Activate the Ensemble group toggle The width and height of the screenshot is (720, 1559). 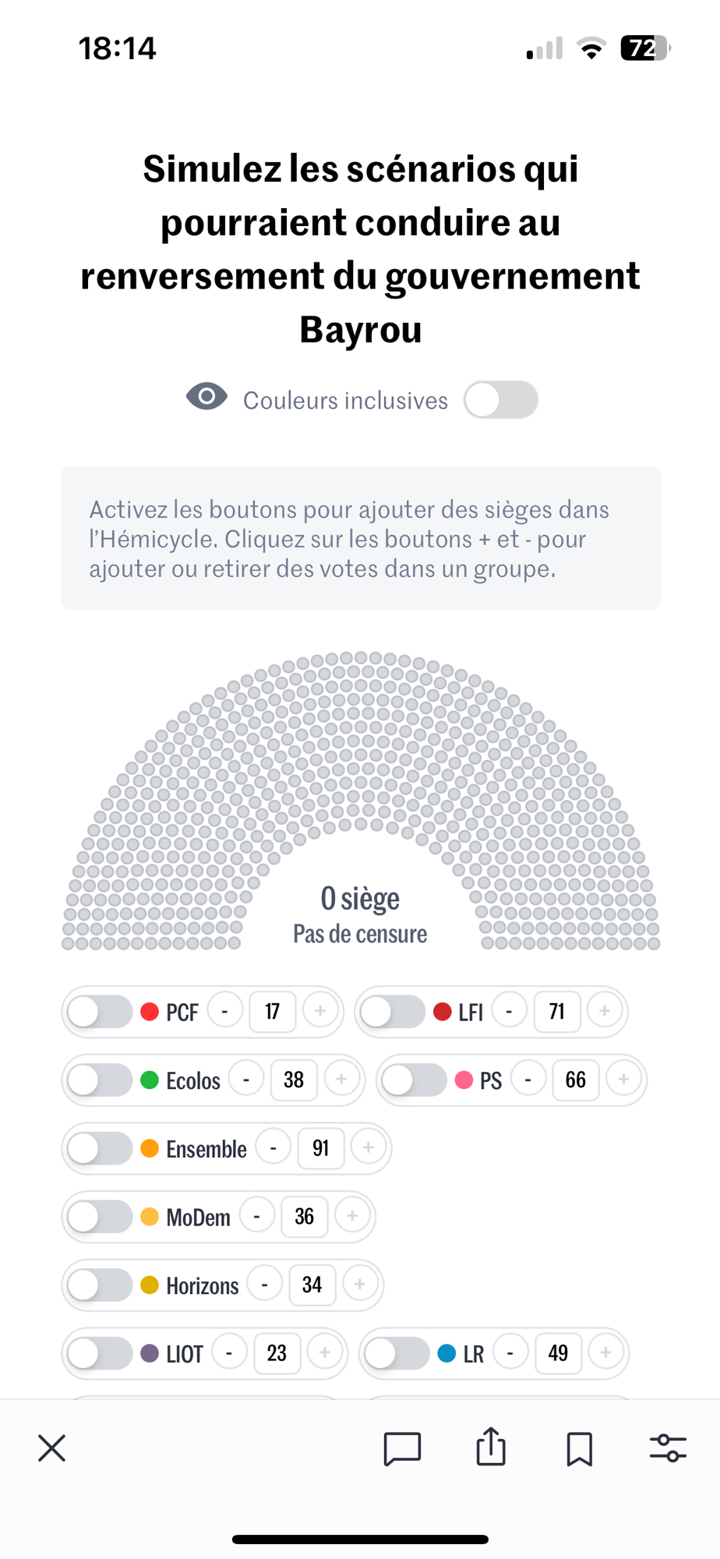point(100,1148)
